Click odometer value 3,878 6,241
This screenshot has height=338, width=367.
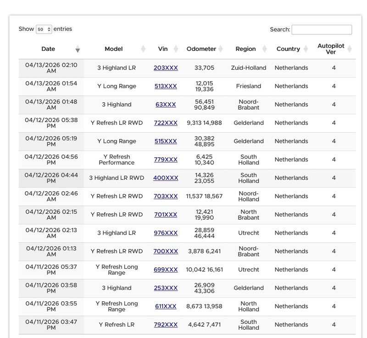point(204,251)
